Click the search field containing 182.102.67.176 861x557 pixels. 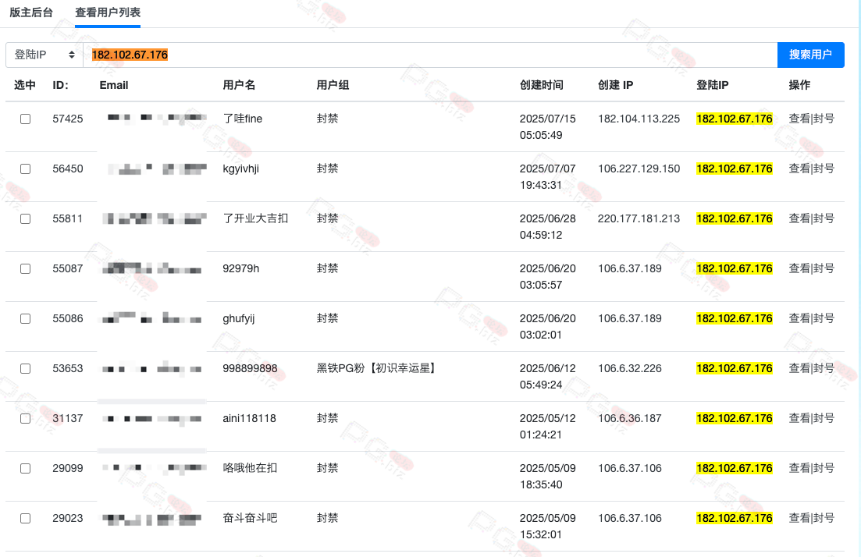pyautogui.click(x=429, y=55)
